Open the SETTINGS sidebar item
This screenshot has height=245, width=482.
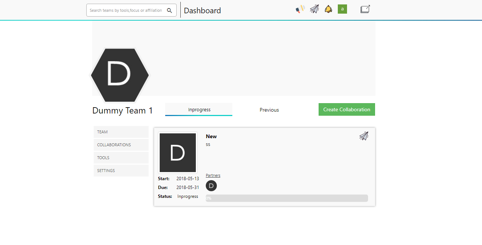[121, 171]
